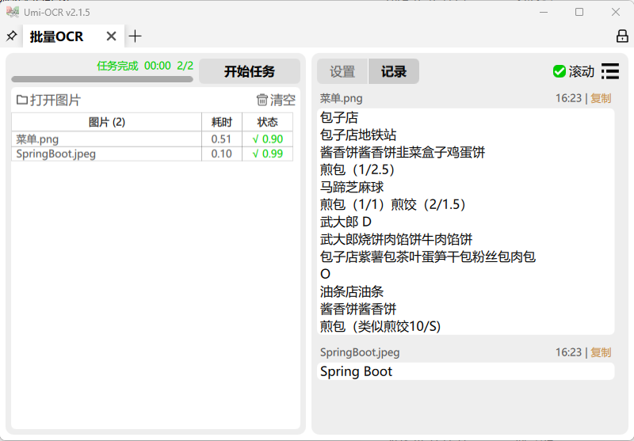Click 清空 to clear the image list
Image resolution: width=634 pixels, height=441 pixels.
pos(276,100)
